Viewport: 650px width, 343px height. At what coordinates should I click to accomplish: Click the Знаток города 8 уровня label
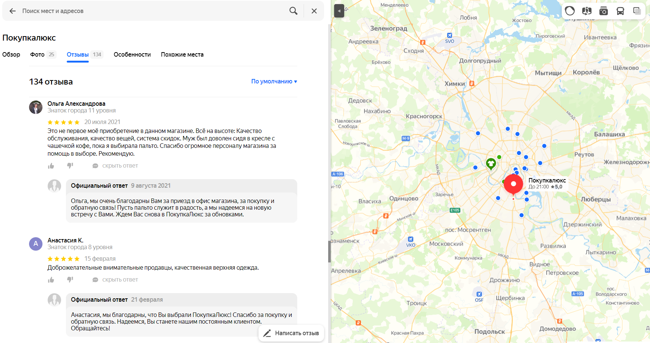tap(80, 247)
